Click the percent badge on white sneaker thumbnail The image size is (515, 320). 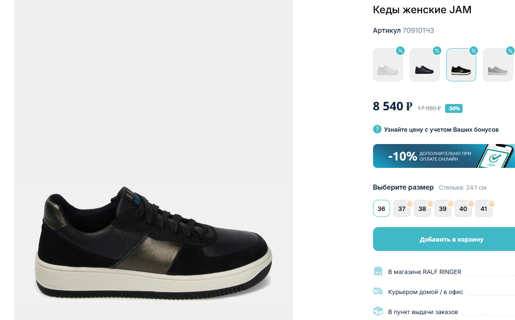click(400, 51)
